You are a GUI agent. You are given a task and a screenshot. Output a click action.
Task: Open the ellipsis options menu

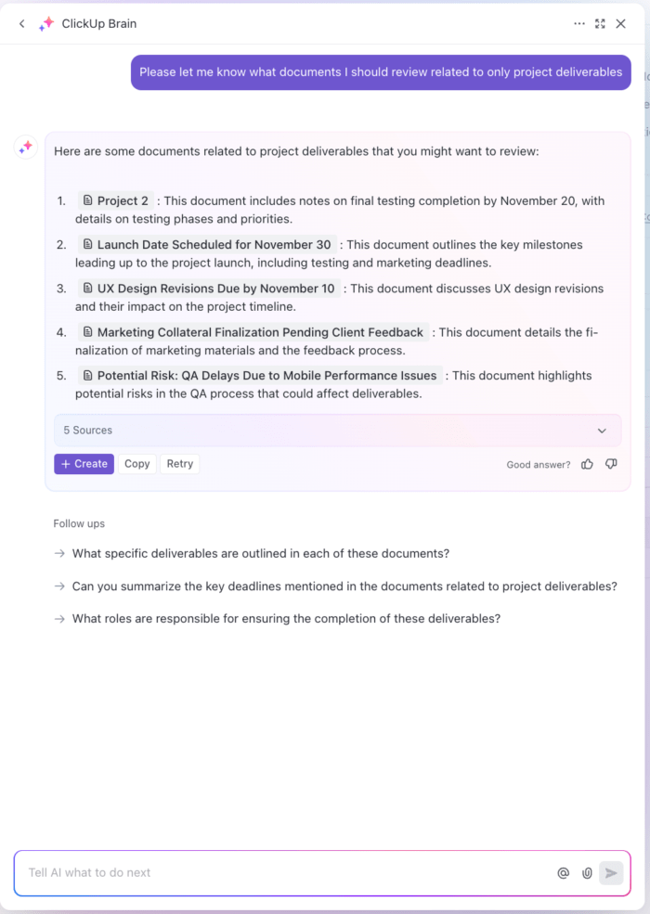click(x=578, y=23)
